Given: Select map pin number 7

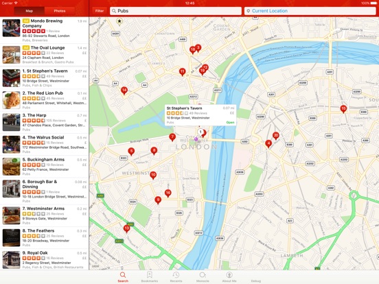Looking at the screenshot, I should [172, 137].
